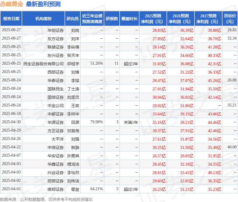Viewport: 238px width, 202px height.
Task: Click accuracy value 64.21%
Action: (x=97, y=189)
